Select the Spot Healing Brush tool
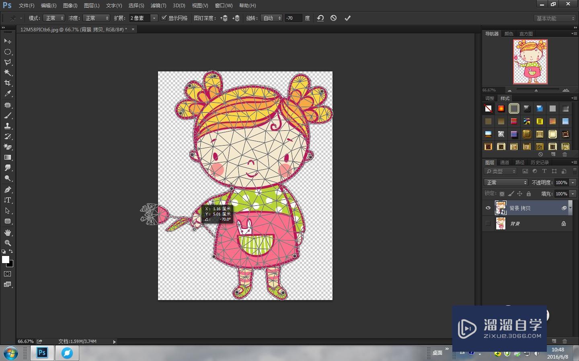Viewport: 579px width, 361px height. point(8,105)
